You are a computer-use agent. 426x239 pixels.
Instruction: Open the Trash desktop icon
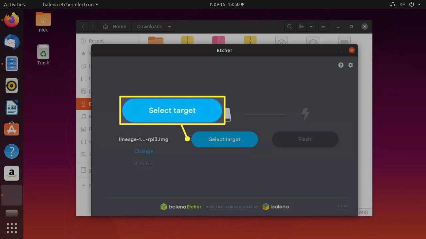point(43,55)
